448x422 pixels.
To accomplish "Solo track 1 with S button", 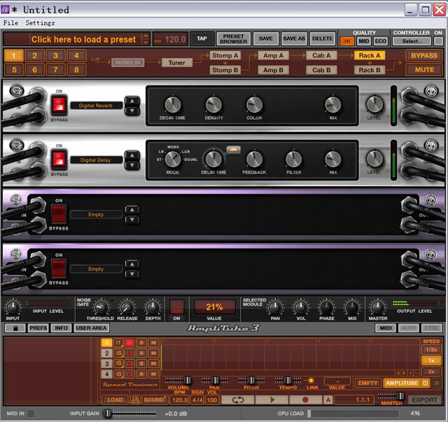I will [x=141, y=343].
